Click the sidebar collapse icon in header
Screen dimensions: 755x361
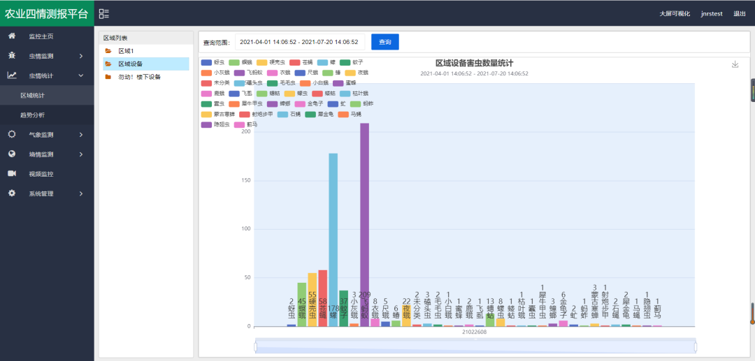click(x=104, y=13)
